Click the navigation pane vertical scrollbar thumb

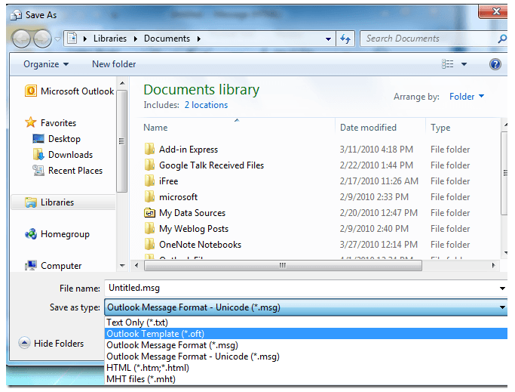coord(122,141)
